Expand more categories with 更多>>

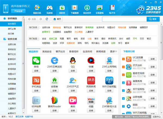tap(113, 51)
